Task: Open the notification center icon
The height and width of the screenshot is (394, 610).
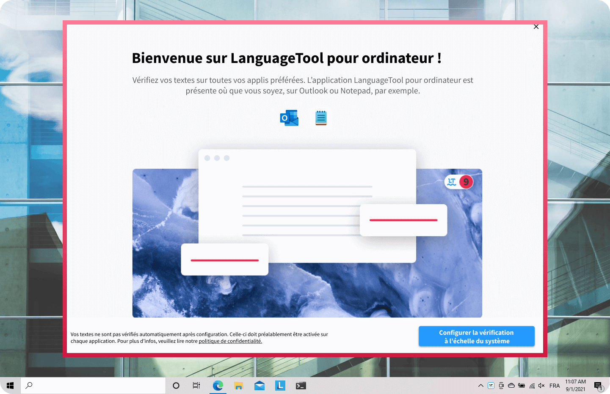Action: pos(598,386)
